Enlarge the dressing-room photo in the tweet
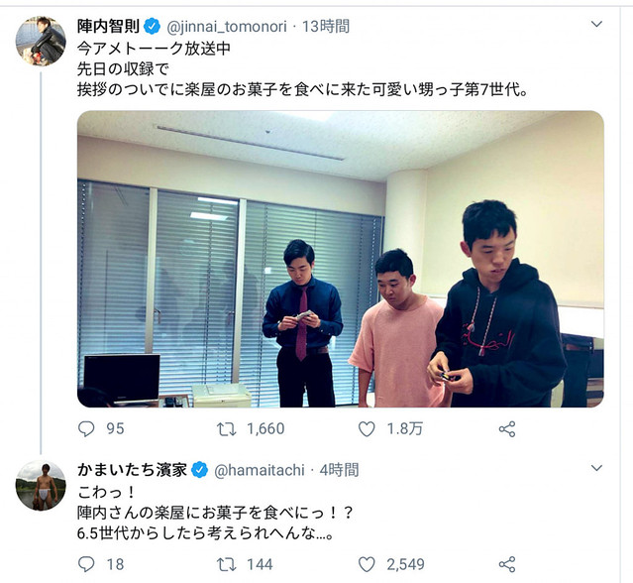This screenshot has height=583, width=633. click(341, 259)
